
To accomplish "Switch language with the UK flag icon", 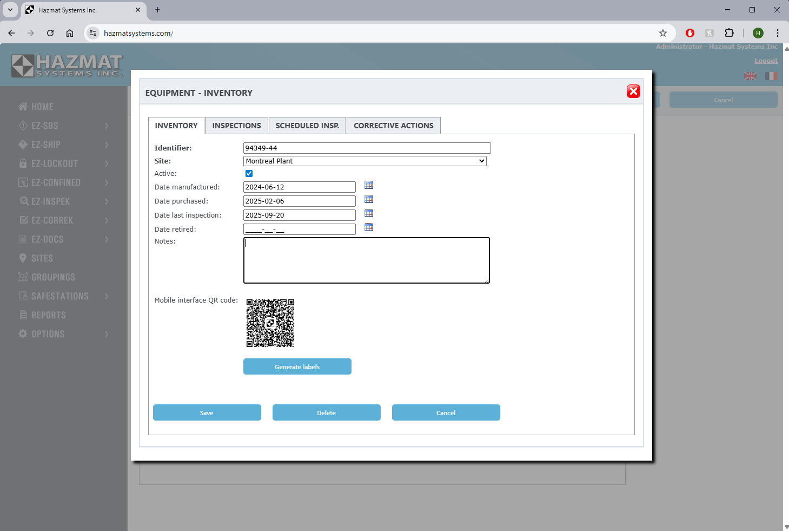I will point(750,76).
